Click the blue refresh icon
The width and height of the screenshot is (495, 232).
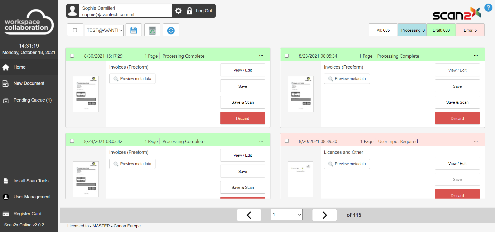tap(171, 30)
